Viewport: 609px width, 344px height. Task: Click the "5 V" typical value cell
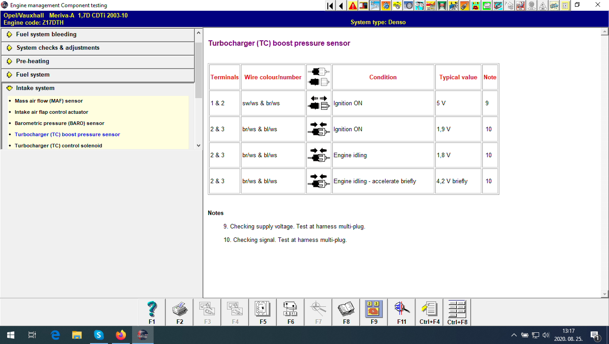[x=458, y=103]
